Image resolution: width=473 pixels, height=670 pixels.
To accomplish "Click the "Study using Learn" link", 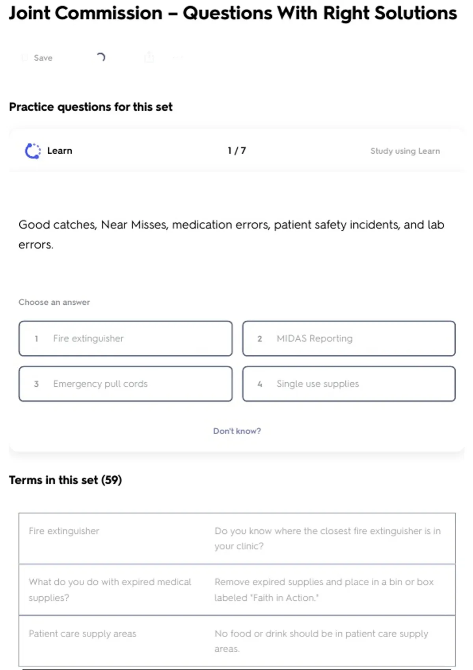I will (405, 151).
